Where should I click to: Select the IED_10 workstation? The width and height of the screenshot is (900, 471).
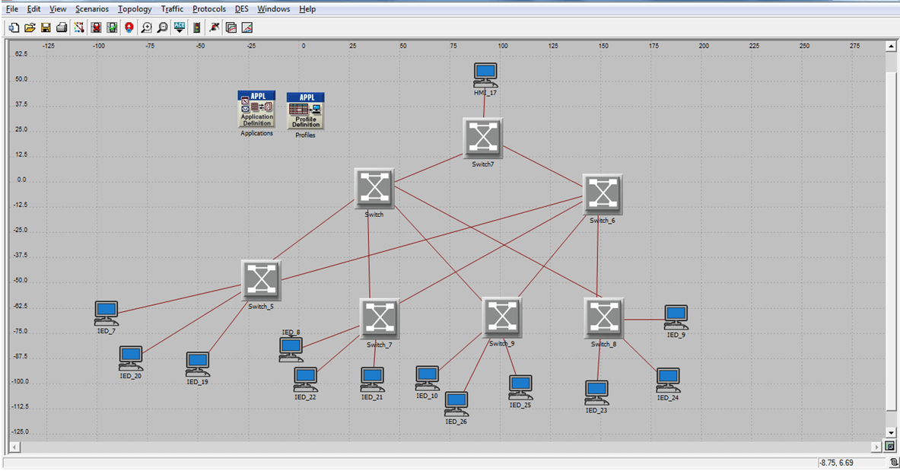pyautogui.click(x=427, y=378)
